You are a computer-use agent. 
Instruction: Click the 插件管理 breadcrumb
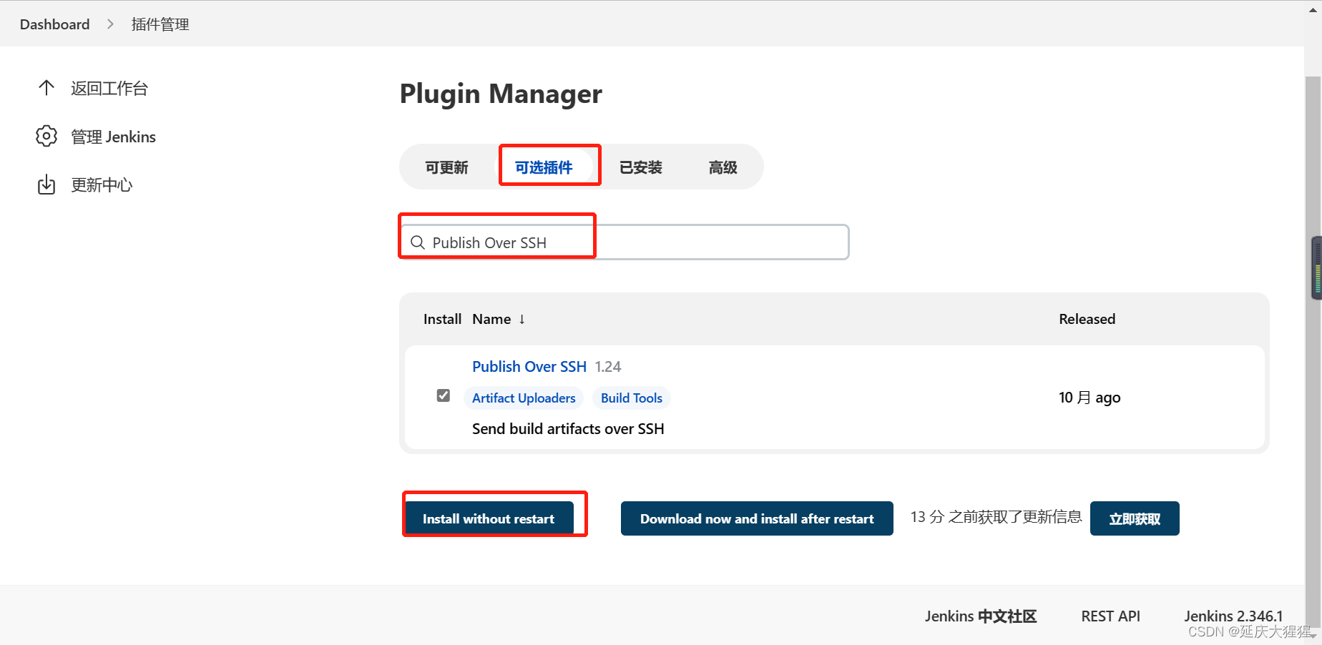coord(160,24)
